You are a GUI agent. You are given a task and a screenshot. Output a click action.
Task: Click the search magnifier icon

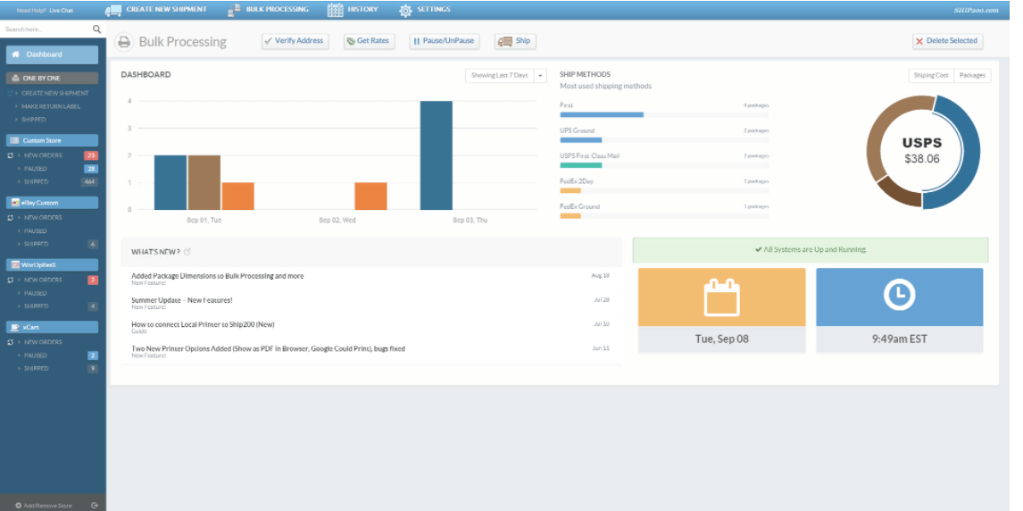[96, 29]
